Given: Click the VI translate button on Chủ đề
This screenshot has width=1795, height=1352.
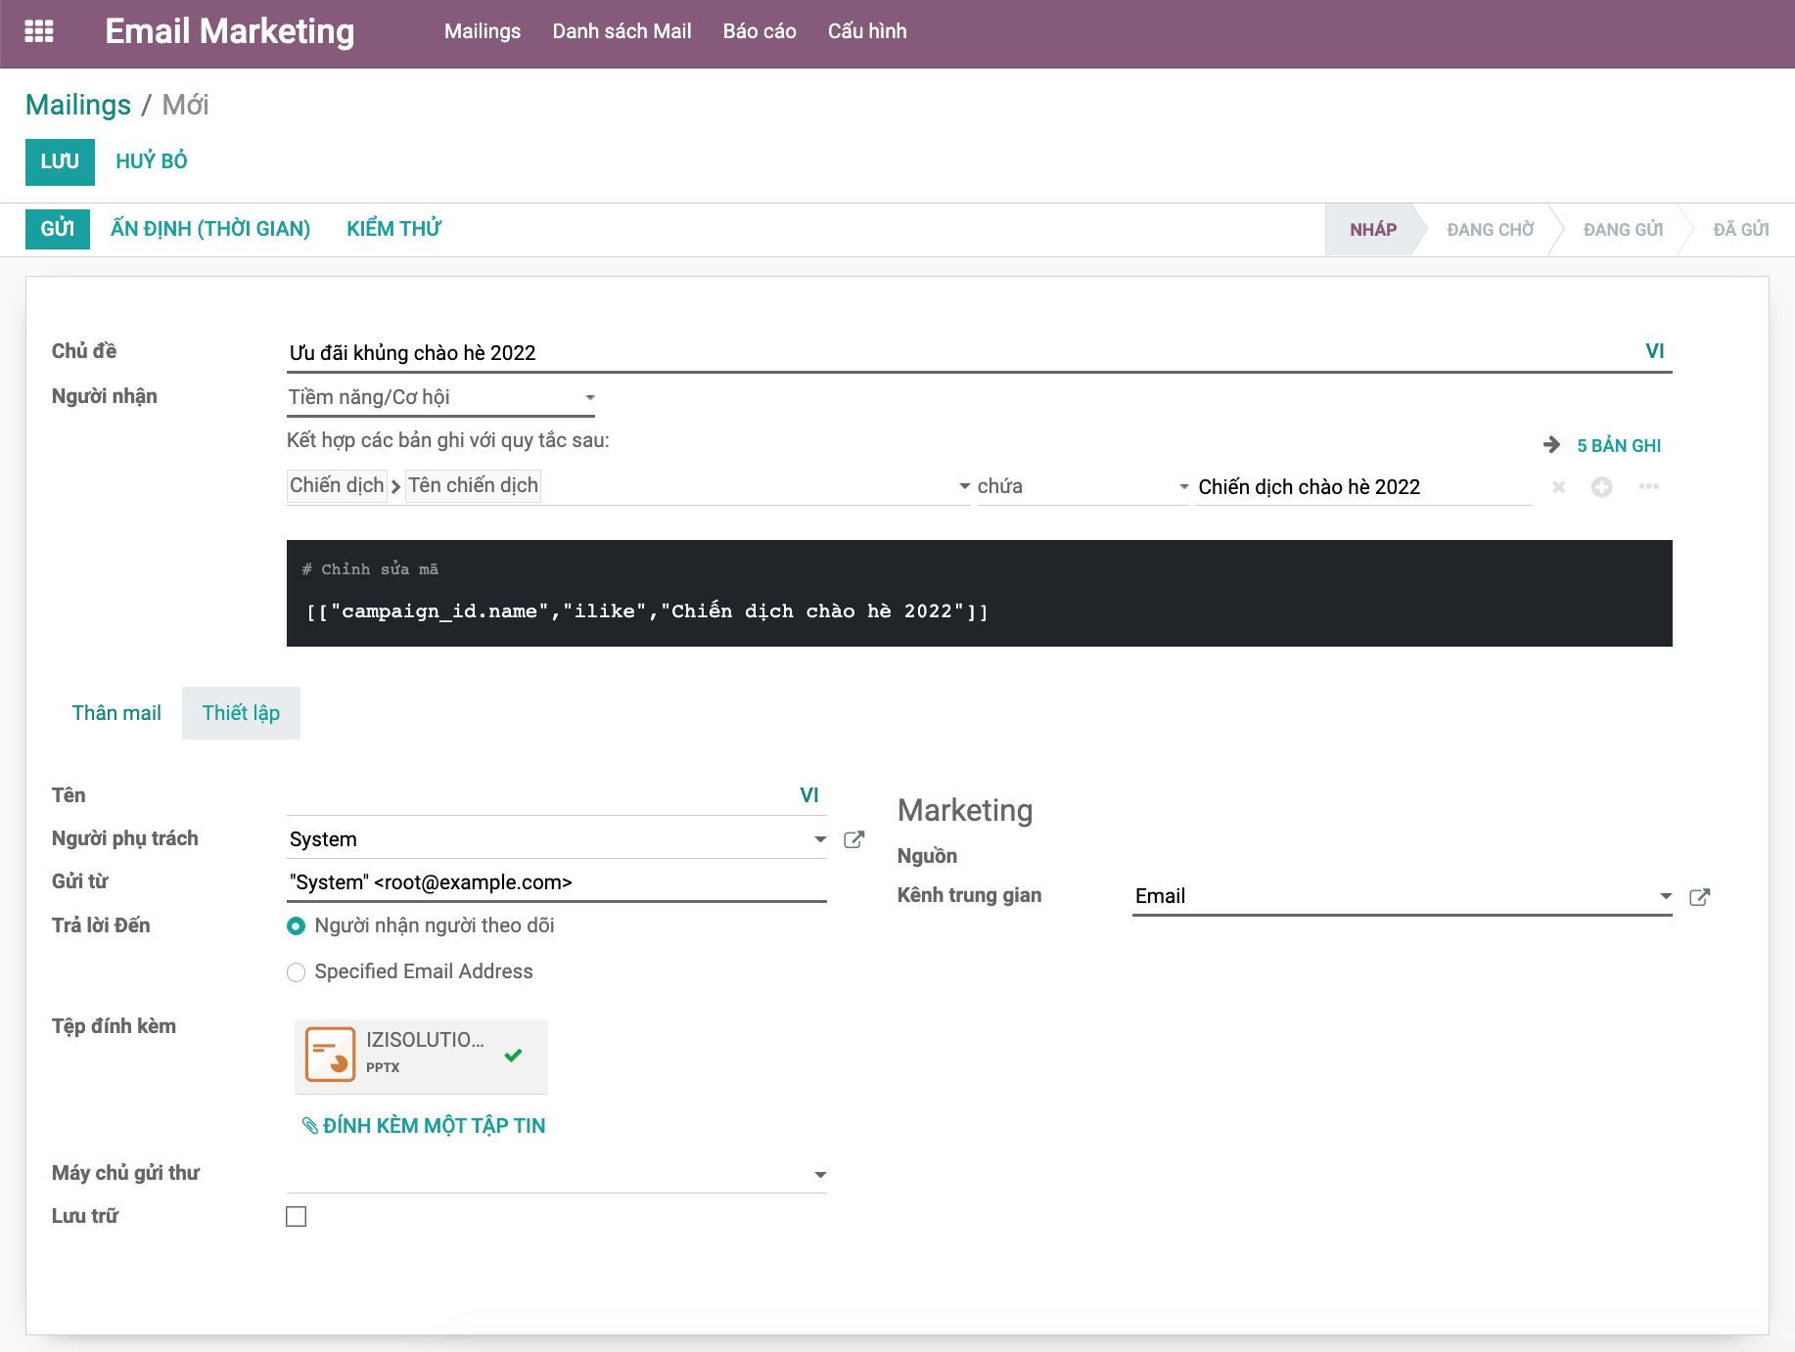Looking at the screenshot, I should click(x=1655, y=351).
